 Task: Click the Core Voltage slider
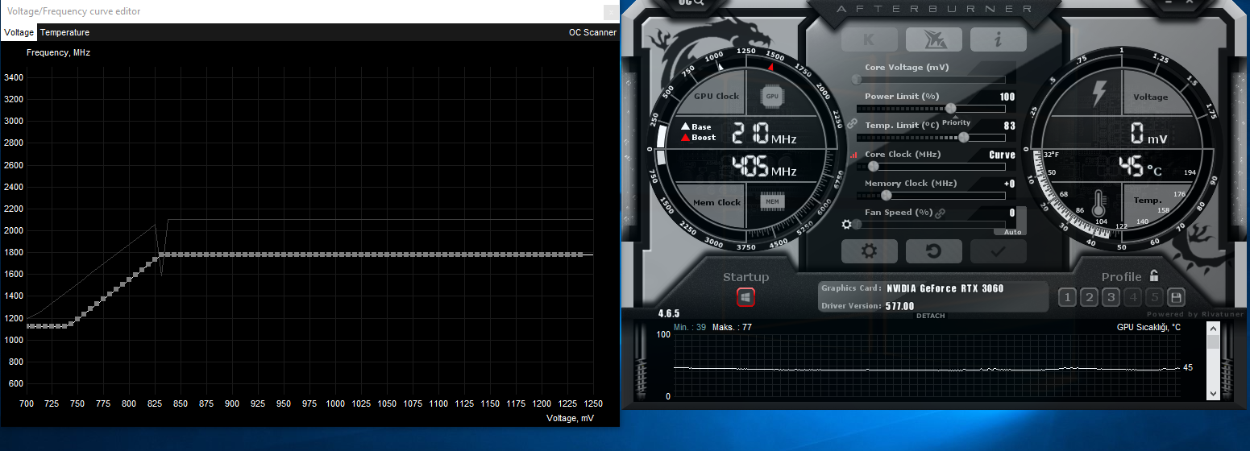931,80
